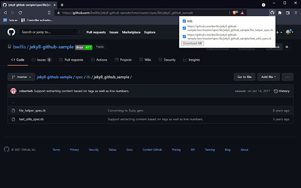Open the About footer link

pos(245,149)
